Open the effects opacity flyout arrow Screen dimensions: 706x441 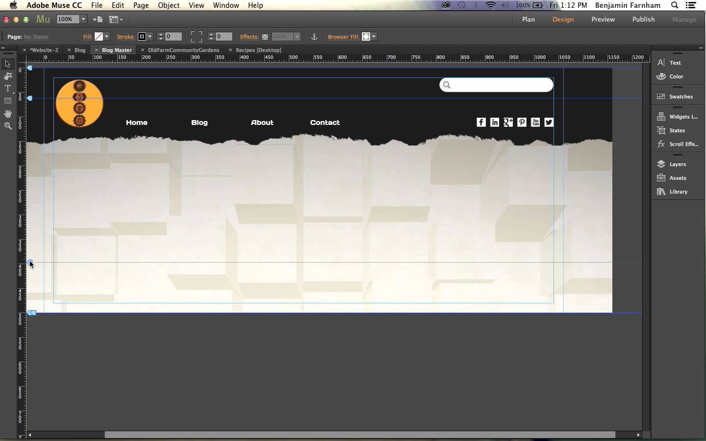click(298, 37)
